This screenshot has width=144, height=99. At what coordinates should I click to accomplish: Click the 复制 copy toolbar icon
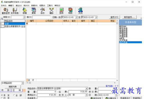click(x=34, y=11)
